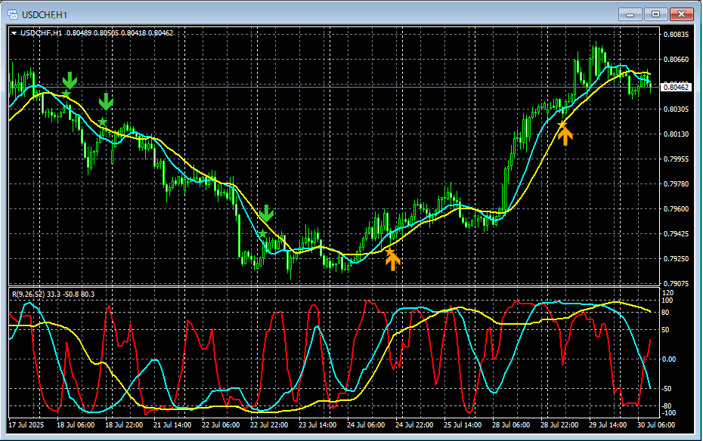This screenshot has height=441, width=703.
Task: Click the orange up arrow above 28 Jul 22:00
Action: tap(565, 135)
